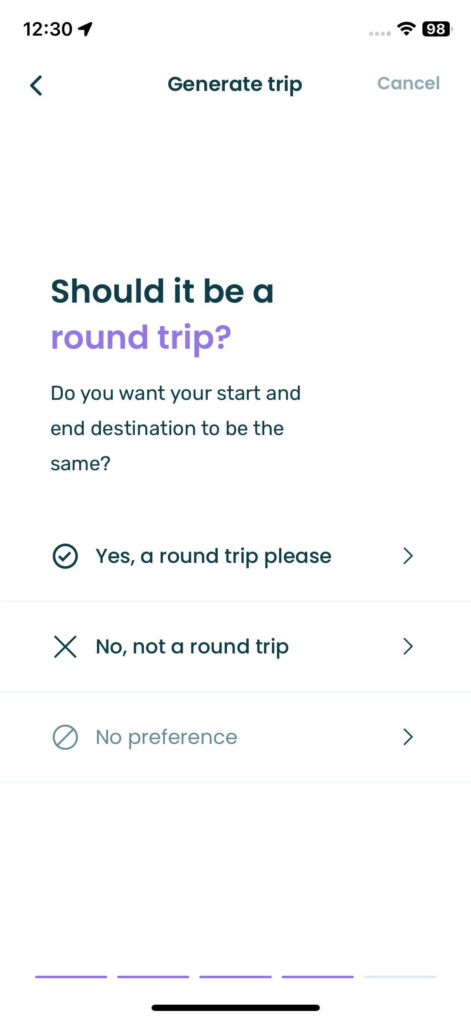Tap the last unfilled progress step
Screen dimensions: 471x1021
pyautogui.click(x=400, y=977)
